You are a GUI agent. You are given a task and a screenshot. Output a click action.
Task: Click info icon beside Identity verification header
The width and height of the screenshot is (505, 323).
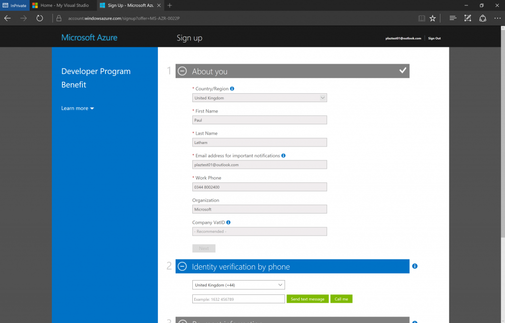[415, 266]
